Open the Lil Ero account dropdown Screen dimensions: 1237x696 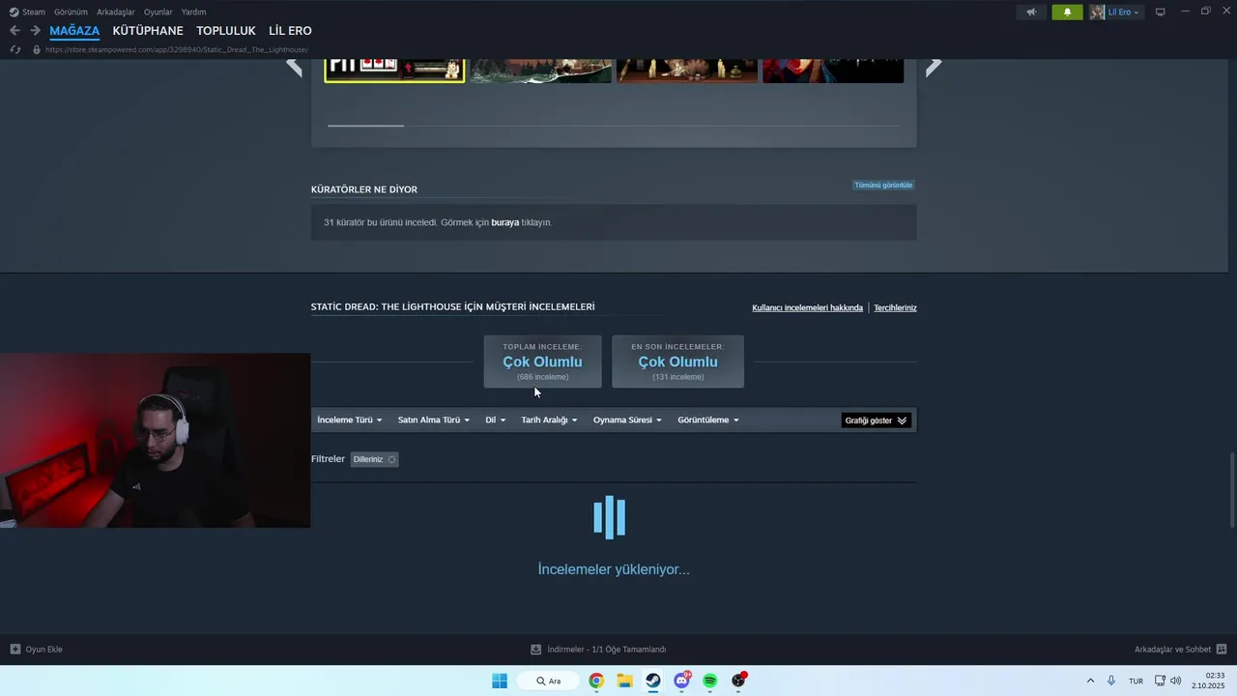click(1124, 12)
